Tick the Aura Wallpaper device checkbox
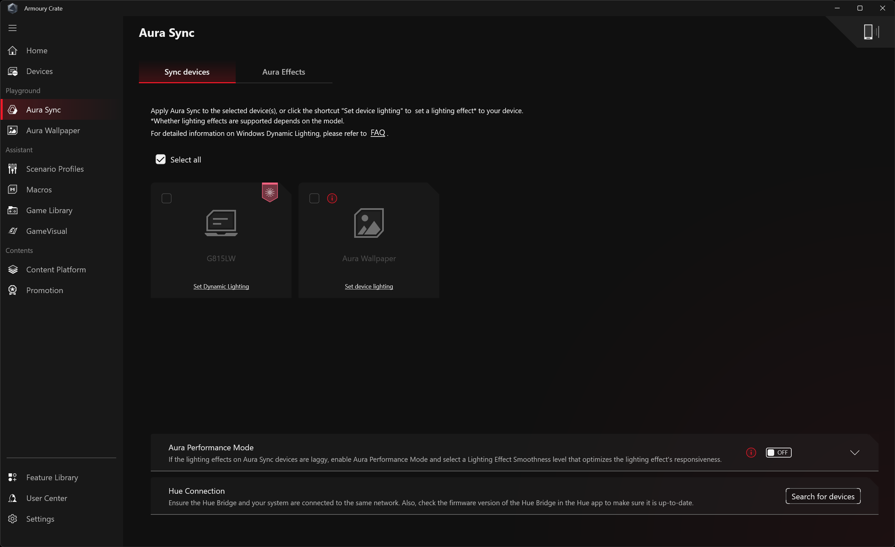 click(x=314, y=198)
